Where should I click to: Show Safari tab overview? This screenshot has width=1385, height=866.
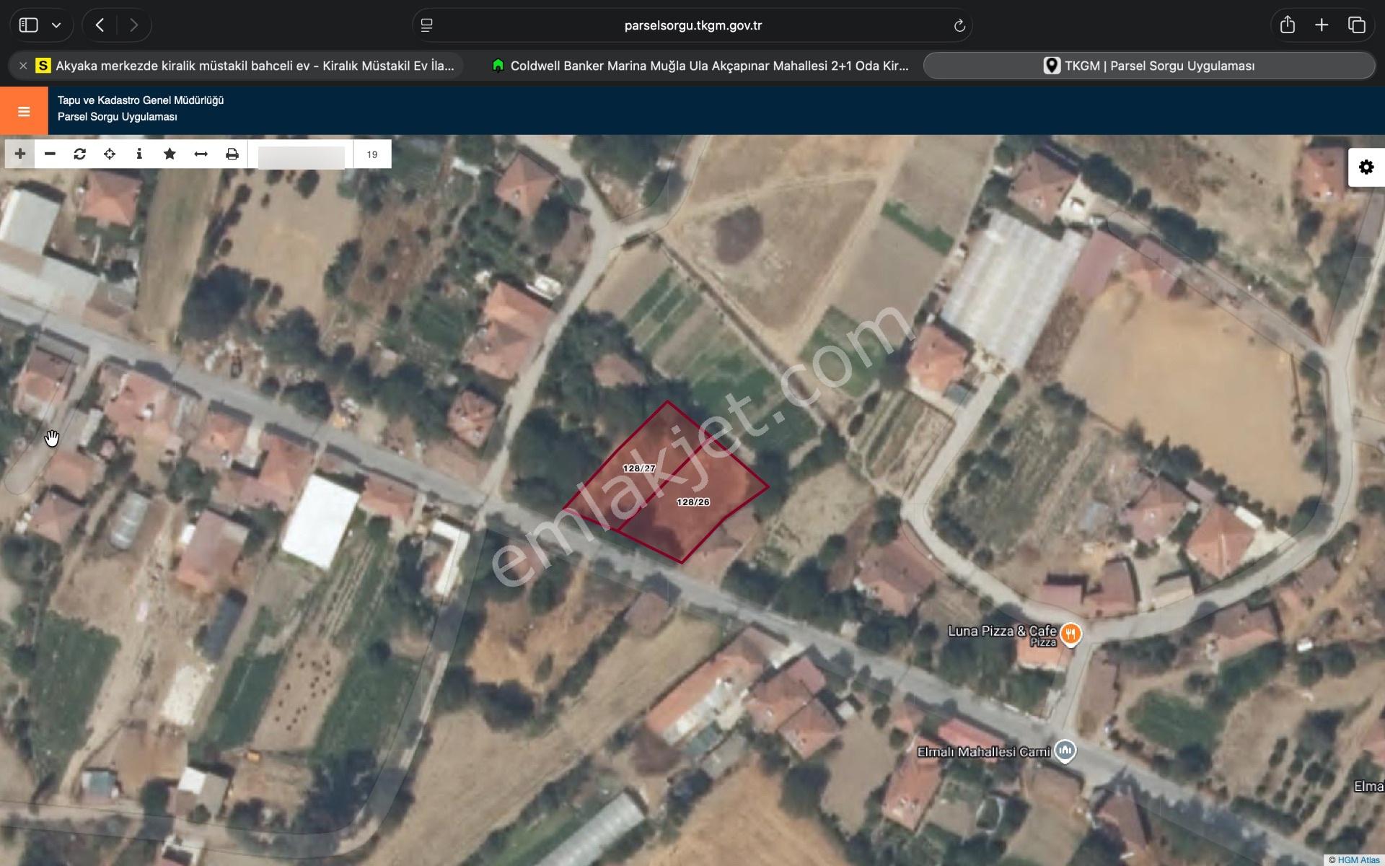[x=1356, y=25]
